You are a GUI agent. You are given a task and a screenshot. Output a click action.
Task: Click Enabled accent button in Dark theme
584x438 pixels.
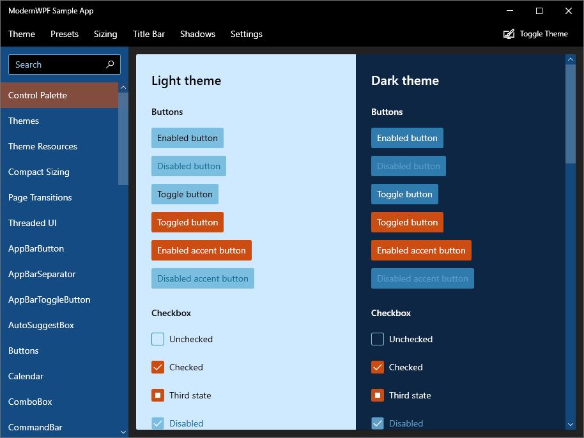tap(421, 250)
